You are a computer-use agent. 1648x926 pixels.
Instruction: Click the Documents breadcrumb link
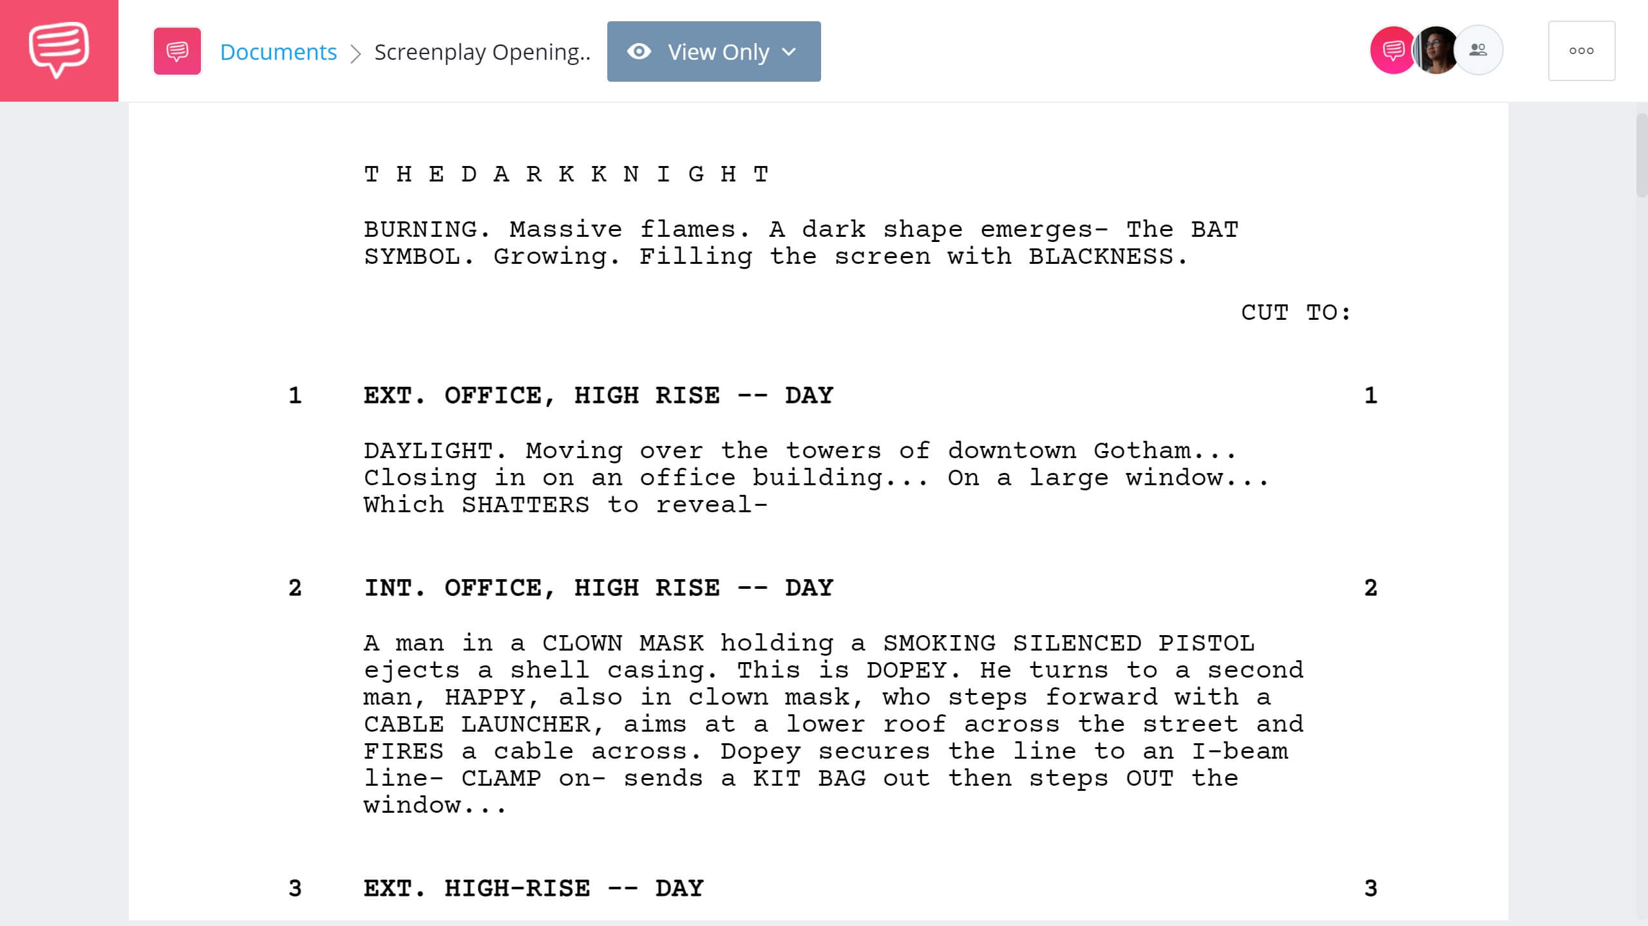coord(278,51)
